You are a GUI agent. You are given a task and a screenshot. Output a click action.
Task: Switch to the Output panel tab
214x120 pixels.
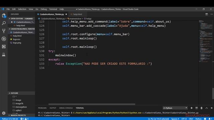tap(53, 108)
